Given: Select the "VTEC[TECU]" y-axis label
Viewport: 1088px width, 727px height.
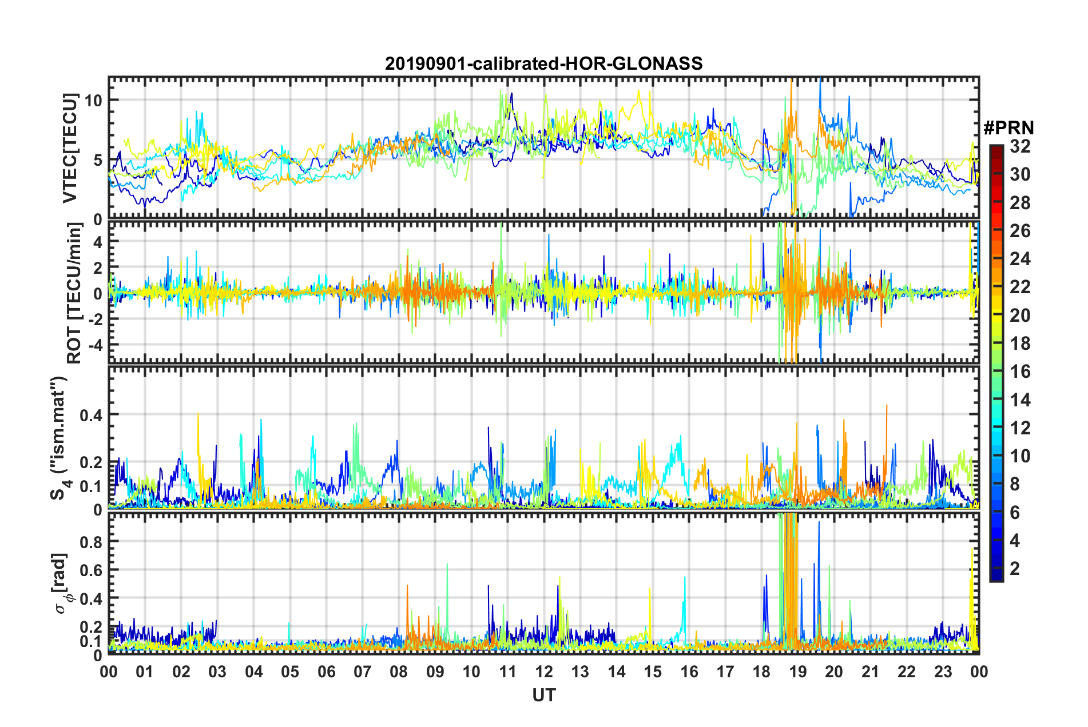Looking at the screenshot, I should pos(70,148).
